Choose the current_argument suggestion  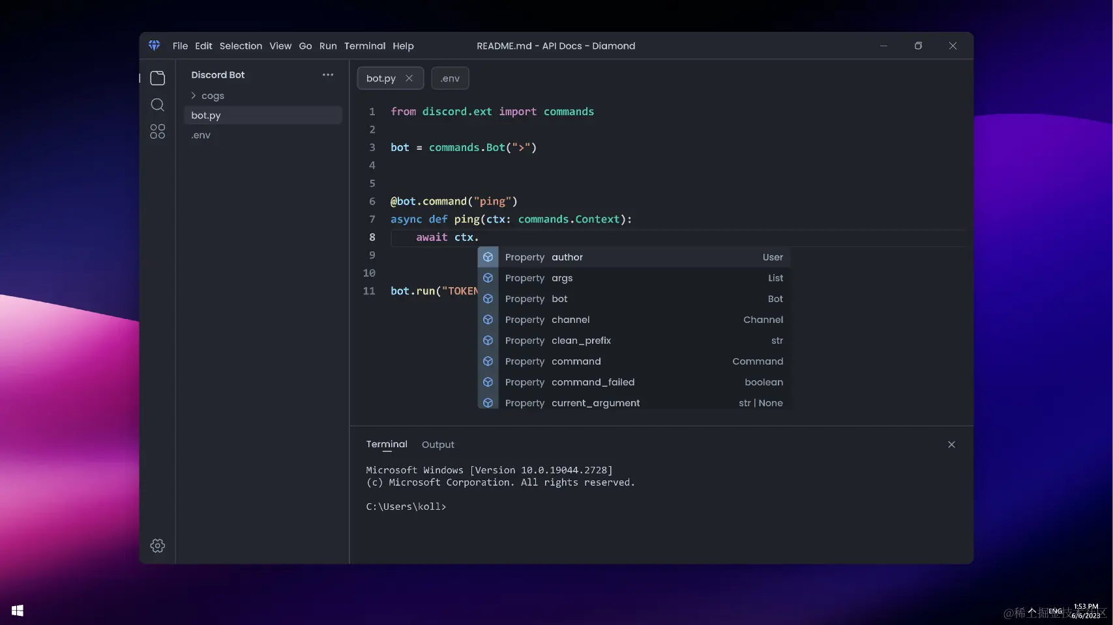click(x=634, y=402)
